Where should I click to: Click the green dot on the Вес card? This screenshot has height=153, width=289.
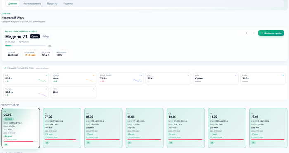[46, 75]
